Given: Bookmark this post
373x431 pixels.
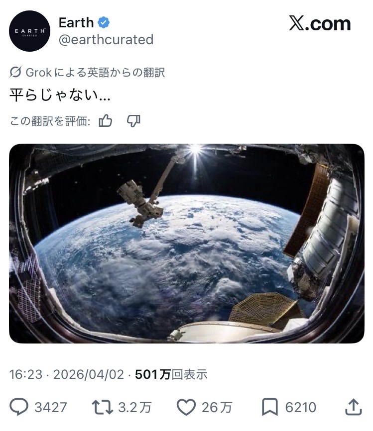Looking at the screenshot, I should pos(269,408).
